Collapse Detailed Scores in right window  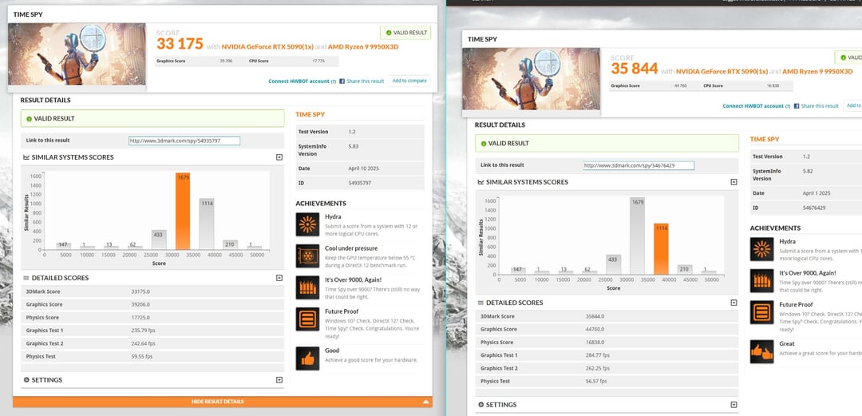click(x=734, y=303)
